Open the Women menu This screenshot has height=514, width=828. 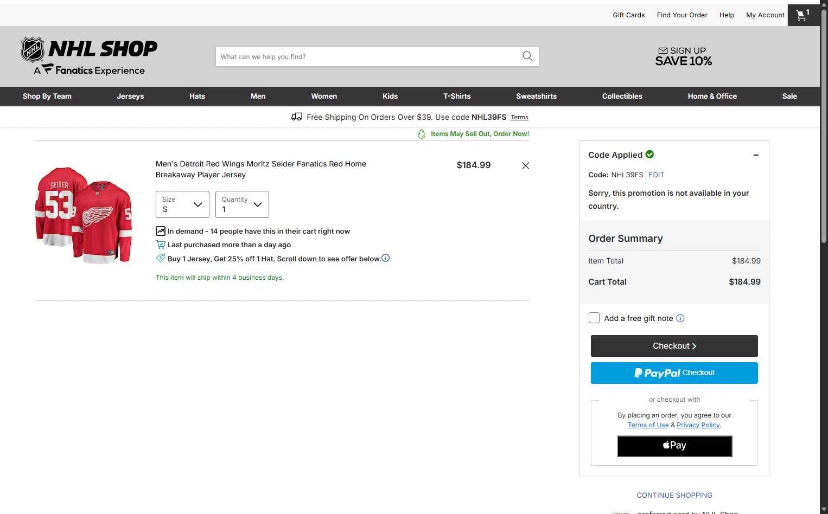pyautogui.click(x=324, y=96)
